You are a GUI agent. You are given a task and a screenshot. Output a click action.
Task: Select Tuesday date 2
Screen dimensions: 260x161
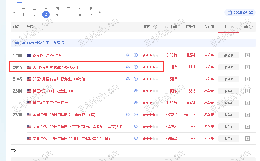(x=35, y=15)
